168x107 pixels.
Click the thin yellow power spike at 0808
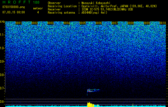[133, 105]
